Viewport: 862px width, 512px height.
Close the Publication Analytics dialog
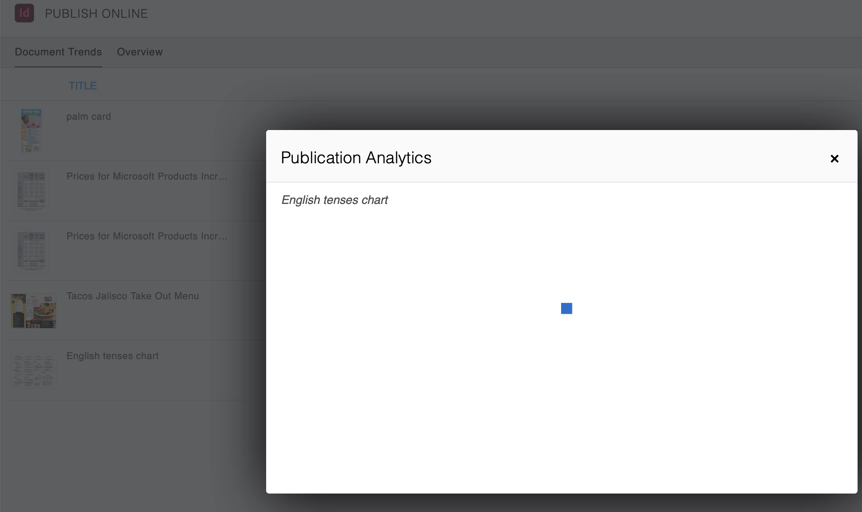click(834, 159)
